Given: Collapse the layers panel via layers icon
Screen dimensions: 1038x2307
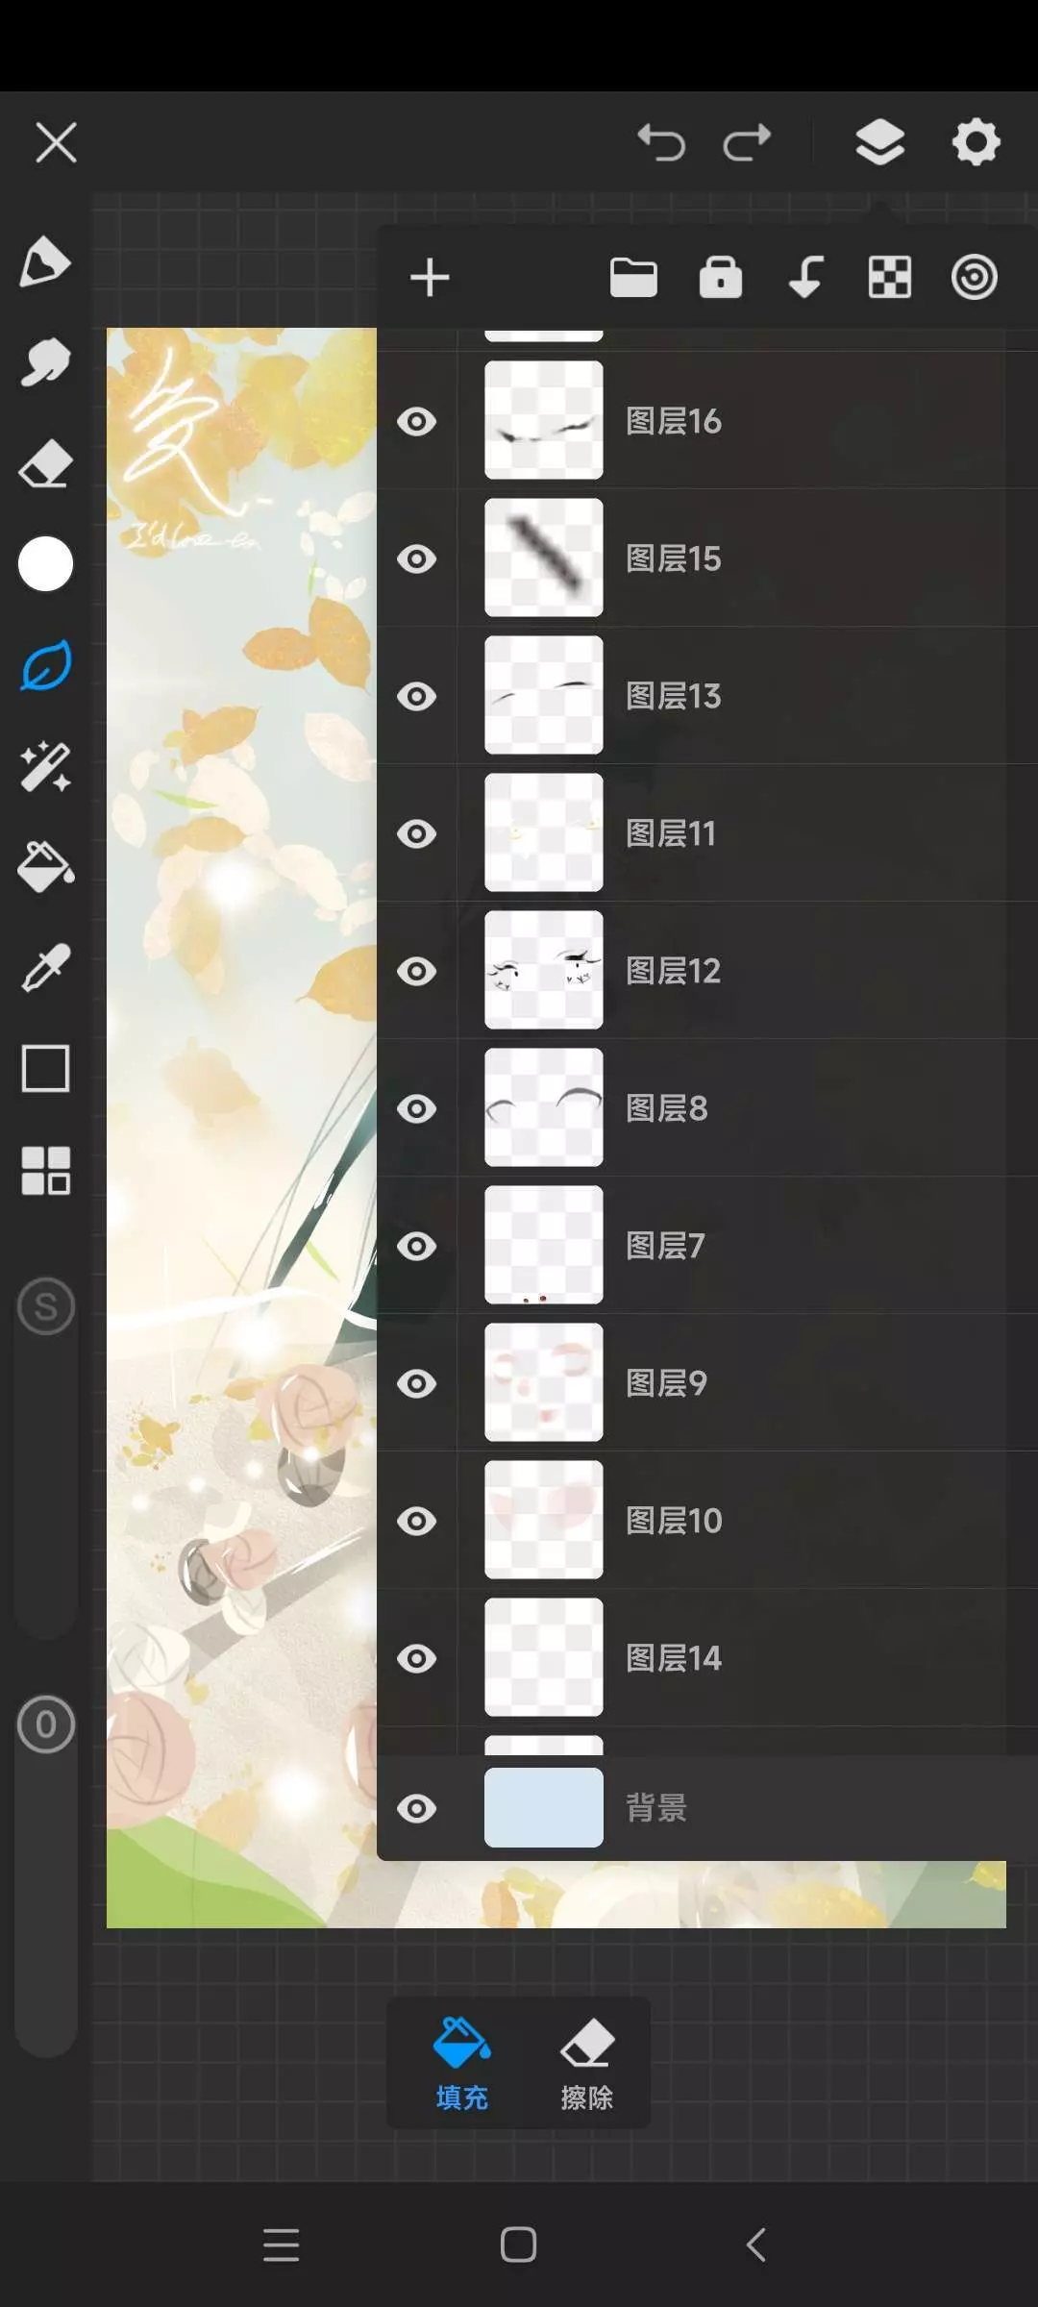Looking at the screenshot, I should click(879, 143).
